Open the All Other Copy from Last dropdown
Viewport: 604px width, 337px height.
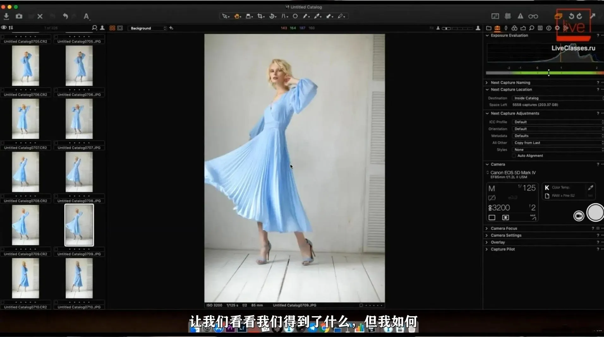pos(558,143)
